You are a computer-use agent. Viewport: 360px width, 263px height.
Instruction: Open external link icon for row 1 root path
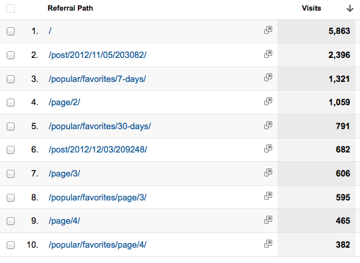pyautogui.click(x=268, y=30)
